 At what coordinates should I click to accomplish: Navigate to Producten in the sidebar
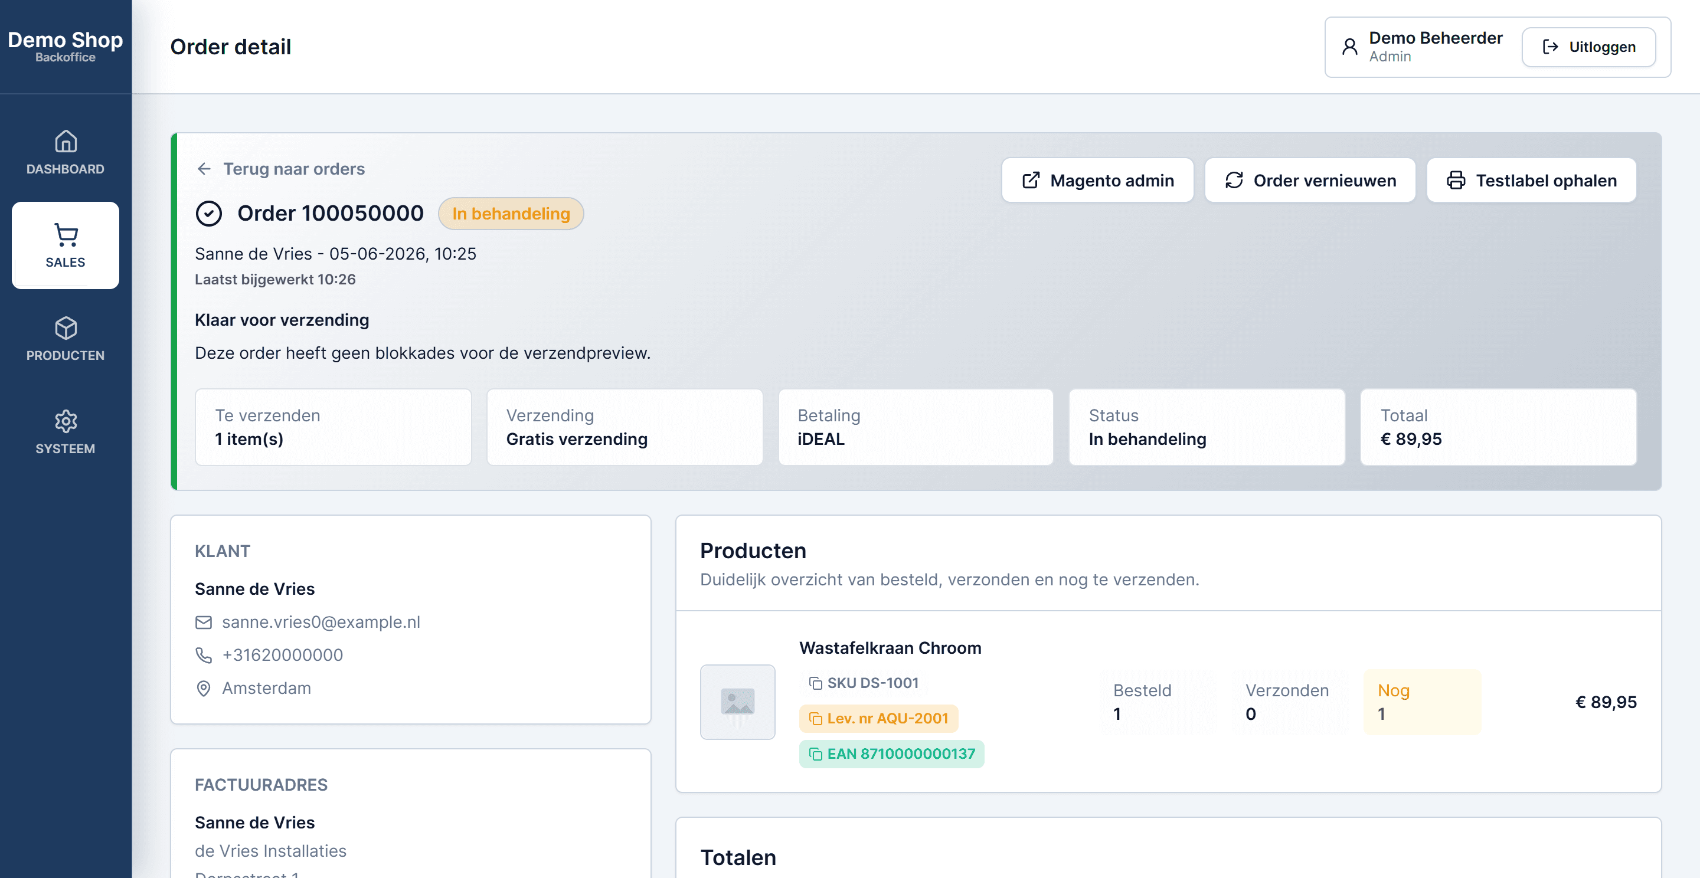point(66,339)
